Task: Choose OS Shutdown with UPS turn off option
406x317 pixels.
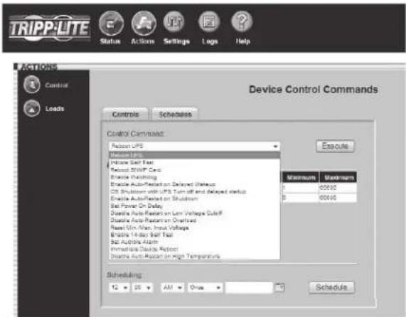Action: point(194,192)
